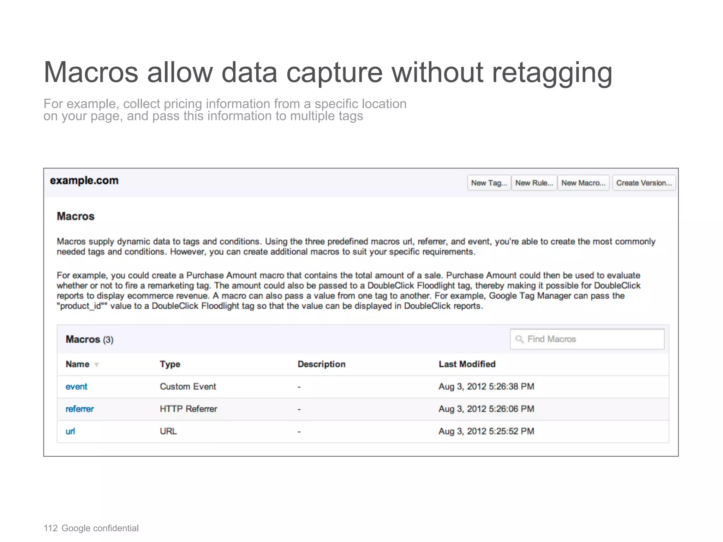Click the Google confidential footer text
Viewport: 723px width, 542px height.
(100, 528)
